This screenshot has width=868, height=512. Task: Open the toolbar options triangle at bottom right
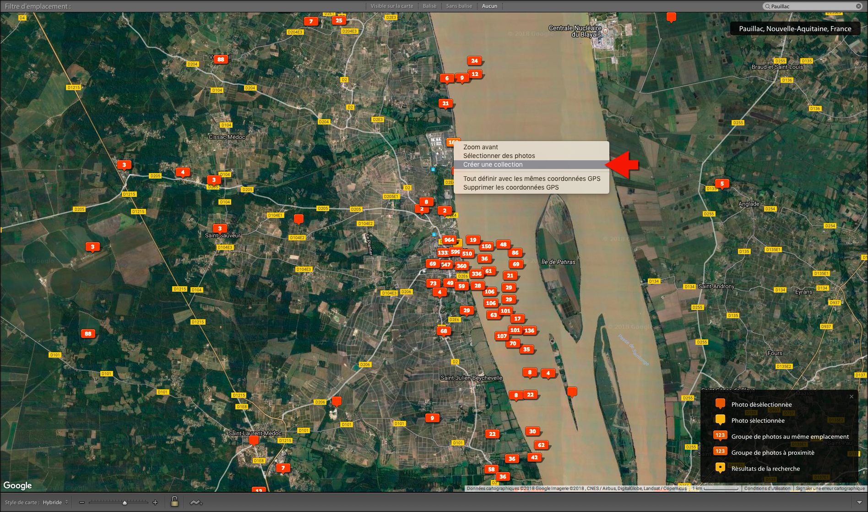tap(859, 502)
